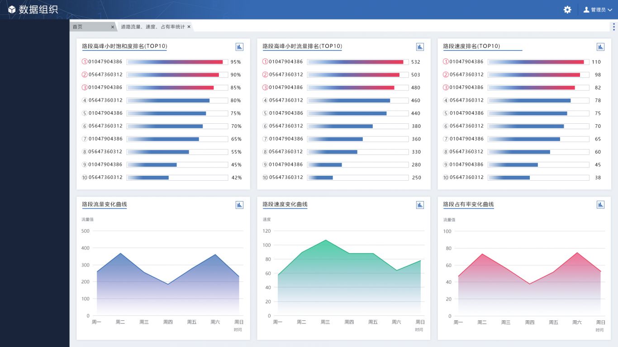Click the 440 flow ranking bar
Screen dimensions: 618x347
point(358,113)
